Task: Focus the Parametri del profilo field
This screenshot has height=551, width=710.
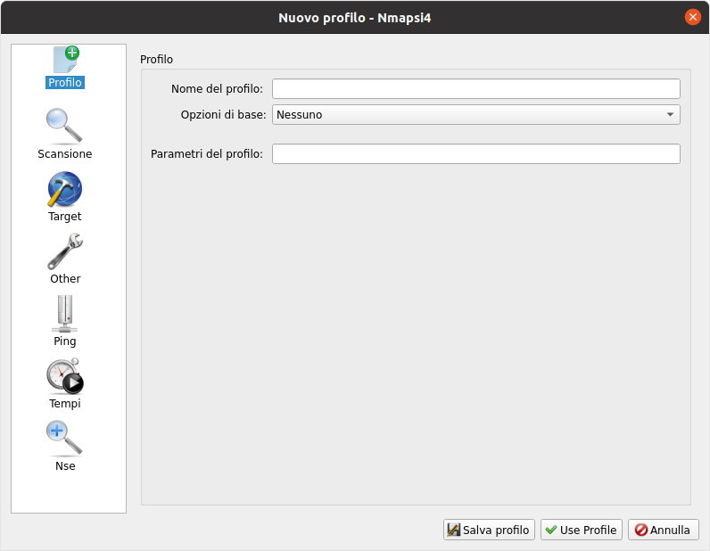Action: [476, 154]
